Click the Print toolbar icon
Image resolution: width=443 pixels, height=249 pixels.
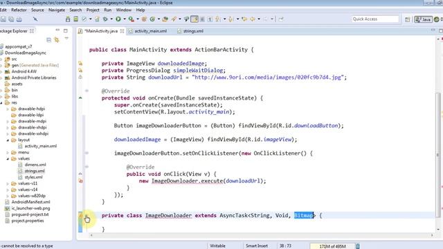[x=19, y=19]
